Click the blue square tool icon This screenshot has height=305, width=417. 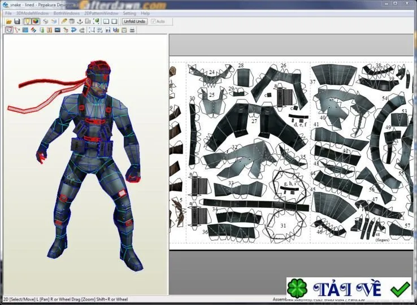coord(25,30)
